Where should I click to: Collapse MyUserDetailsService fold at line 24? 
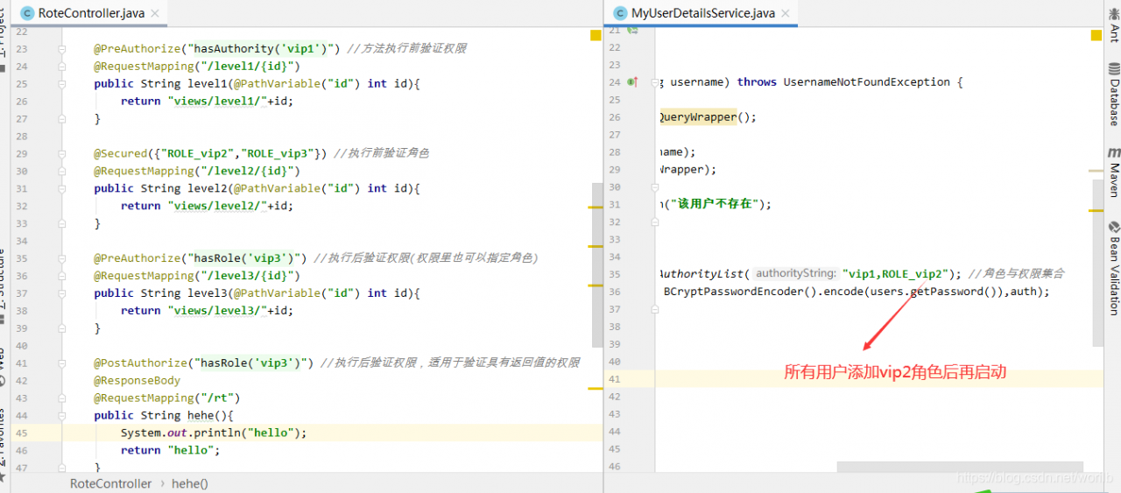(654, 82)
